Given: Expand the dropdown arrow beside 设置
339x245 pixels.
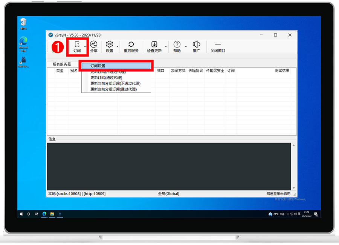Looking at the screenshot, I should click(118, 47).
